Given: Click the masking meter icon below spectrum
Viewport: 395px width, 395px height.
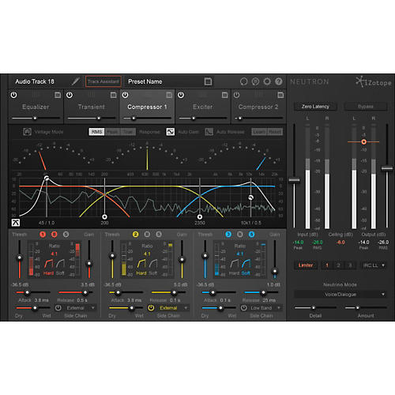Looking at the screenshot, I should click(16, 223).
